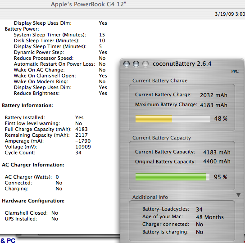Click the Reduce Processor Speed row
The width and height of the screenshot is (245, 243).
[x=60, y=58]
